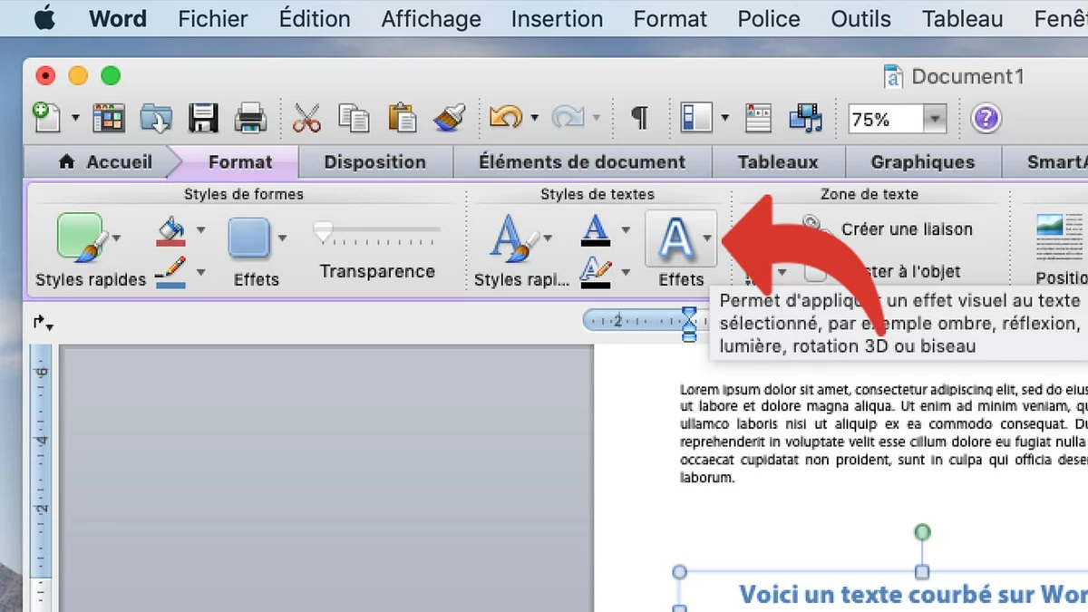Toggle the paragraph marks (¶) icon

pyautogui.click(x=639, y=118)
